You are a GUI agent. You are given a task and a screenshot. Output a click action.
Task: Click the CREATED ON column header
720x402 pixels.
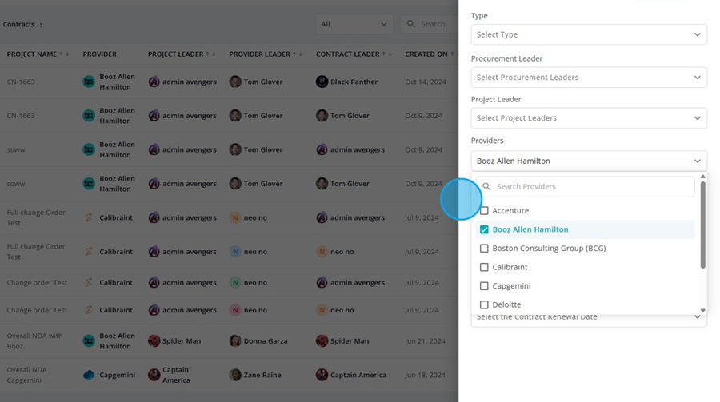426,54
